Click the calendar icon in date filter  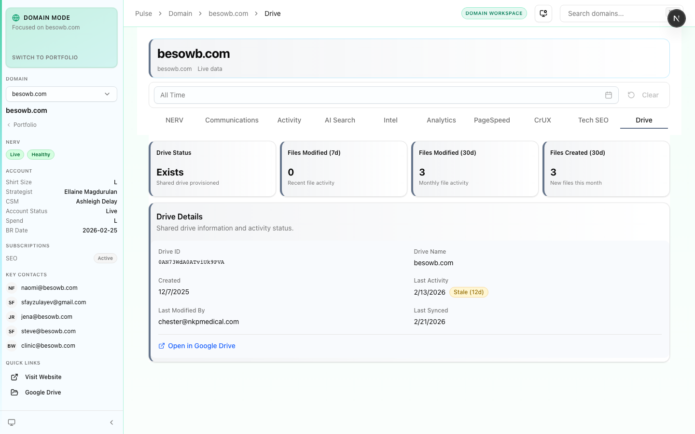point(609,95)
